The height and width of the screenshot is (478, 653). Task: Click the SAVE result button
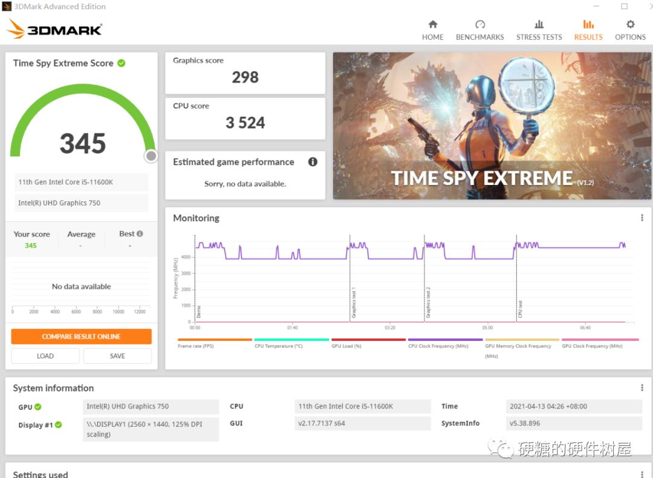coord(117,356)
